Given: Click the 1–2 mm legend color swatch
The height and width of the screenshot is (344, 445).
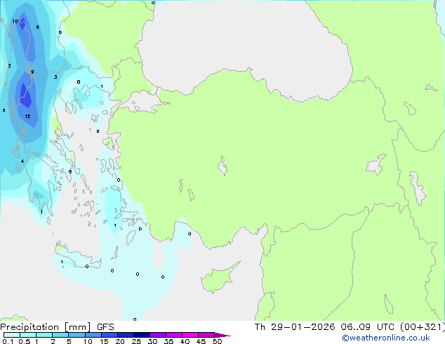Looking at the screenshot, I should [x=44, y=335].
